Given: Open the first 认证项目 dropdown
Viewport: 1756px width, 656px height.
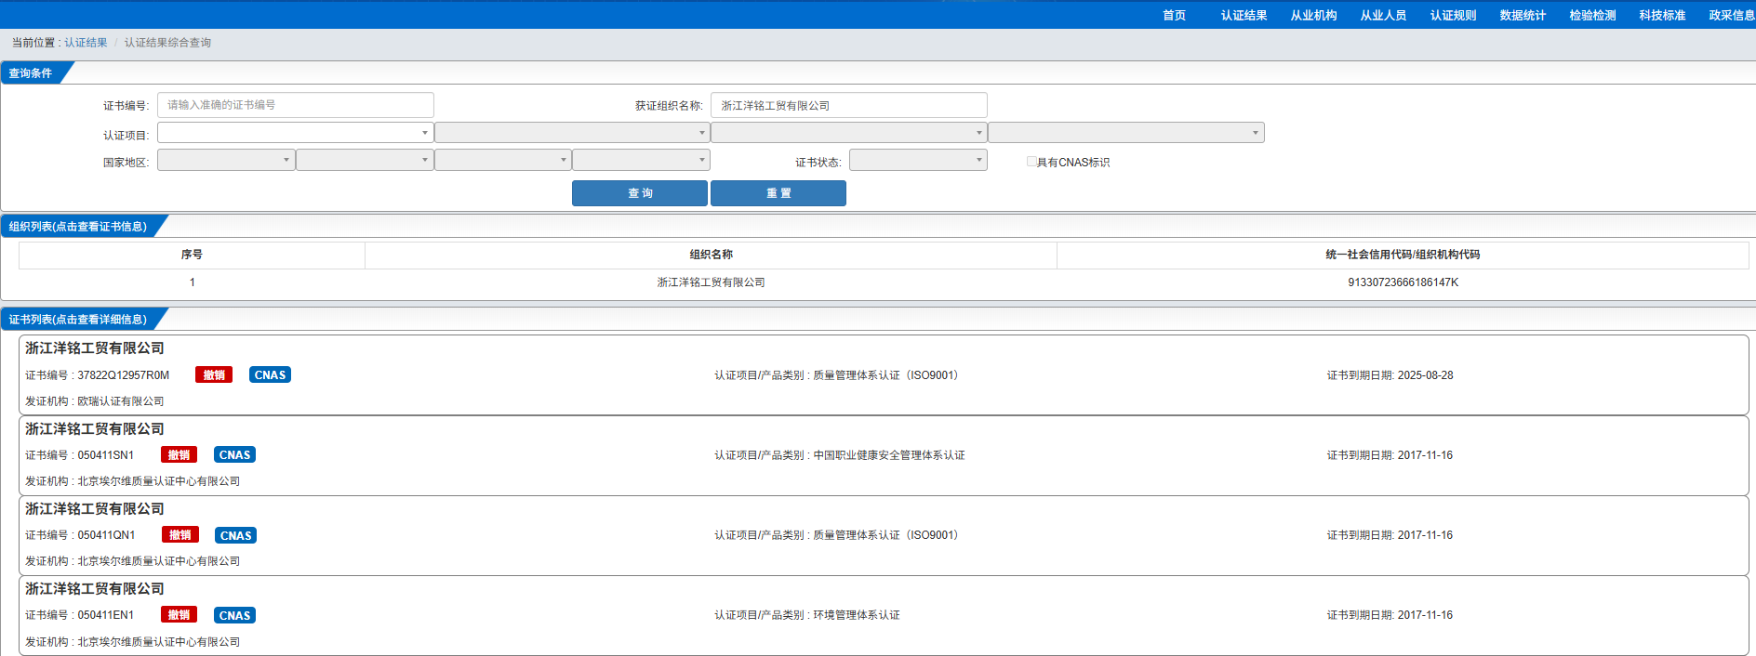Looking at the screenshot, I should (295, 133).
